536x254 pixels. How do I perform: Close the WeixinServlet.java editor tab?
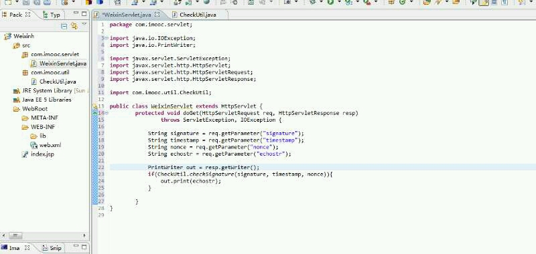[x=157, y=15]
